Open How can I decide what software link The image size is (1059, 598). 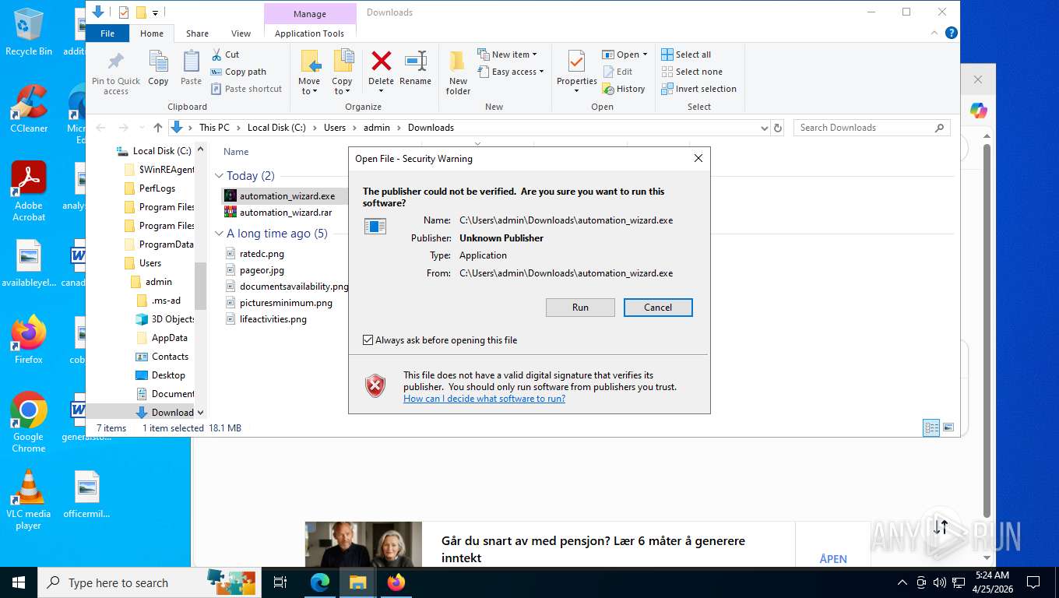point(484,399)
